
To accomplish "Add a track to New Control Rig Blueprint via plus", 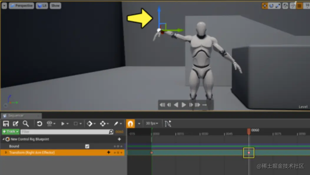I will 120,139.
